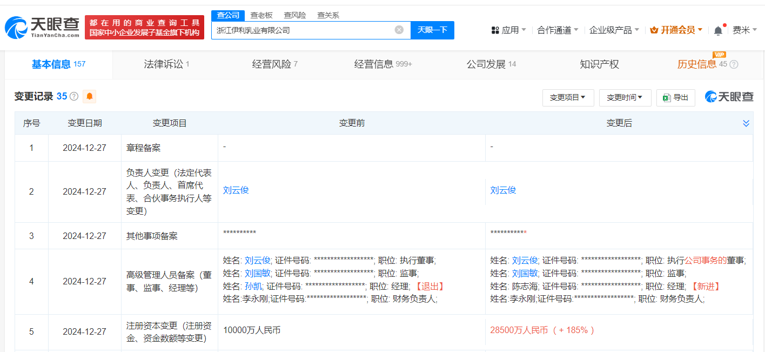Open 孙凯 link in 变更前 column
The image size is (765, 352).
pyautogui.click(x=253, y=286)
